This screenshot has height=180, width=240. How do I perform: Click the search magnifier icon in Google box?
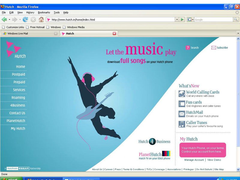236,19
